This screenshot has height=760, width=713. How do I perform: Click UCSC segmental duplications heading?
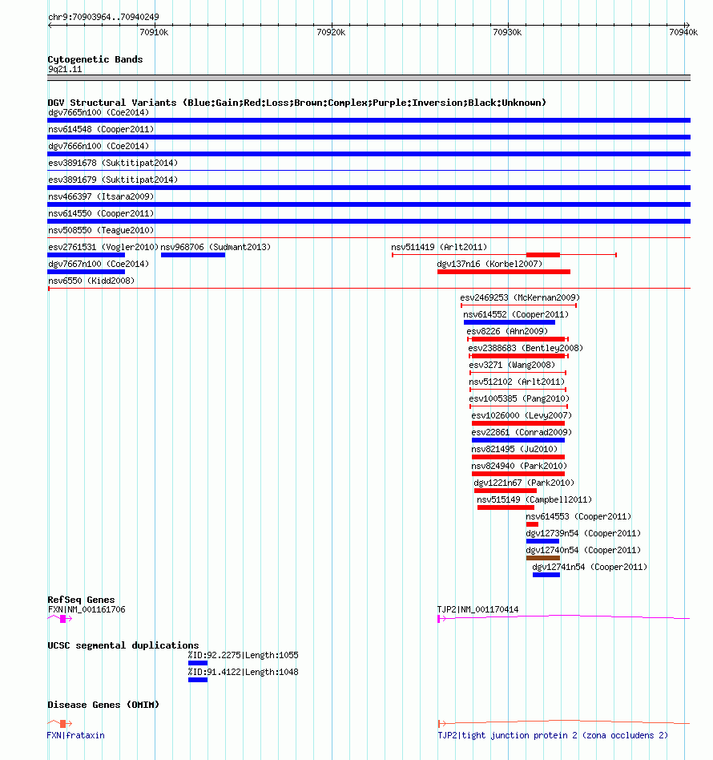click(123, 645)
